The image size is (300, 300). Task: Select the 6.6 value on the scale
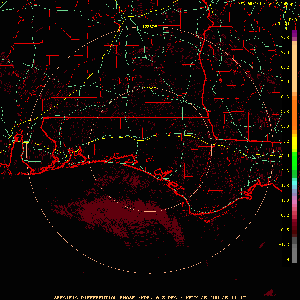coord(285,97)
